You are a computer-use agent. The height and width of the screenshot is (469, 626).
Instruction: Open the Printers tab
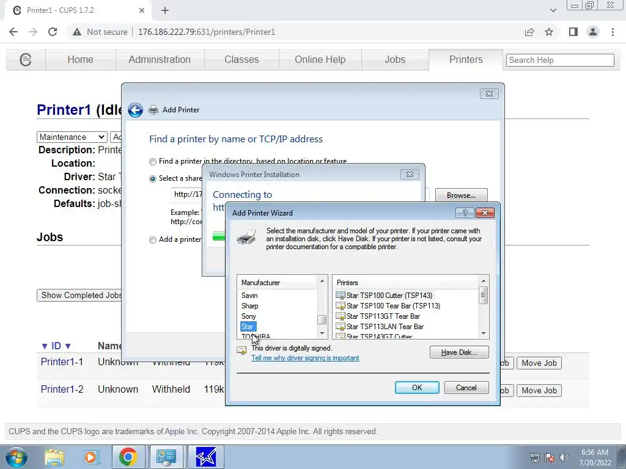pos(466,59)
